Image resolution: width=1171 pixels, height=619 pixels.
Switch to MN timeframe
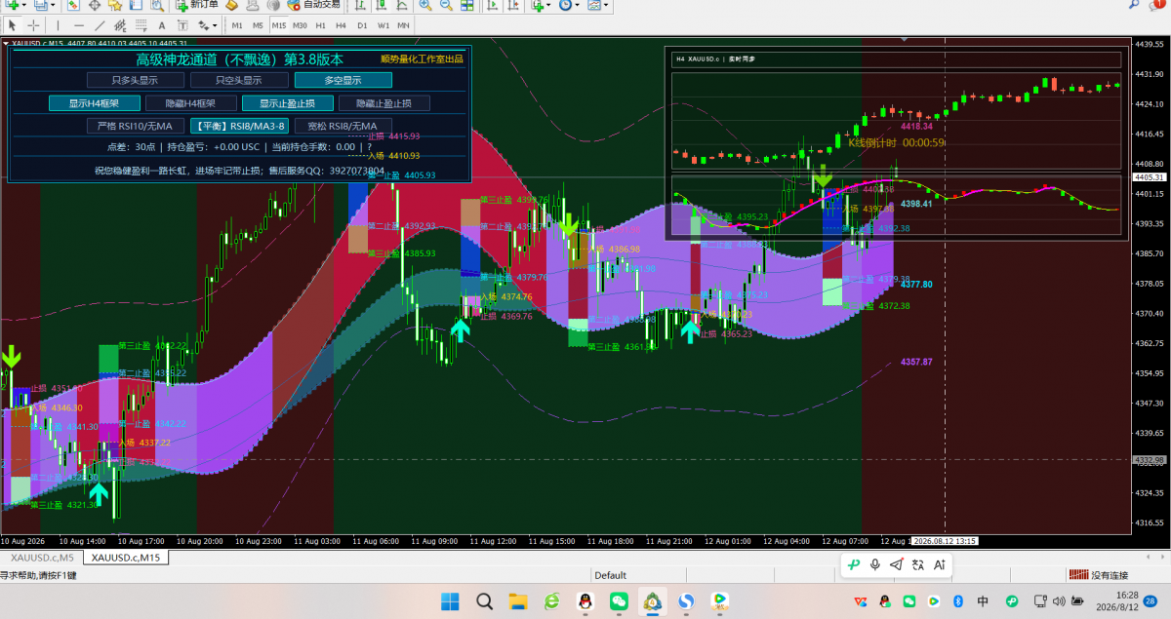coord(403,25)
